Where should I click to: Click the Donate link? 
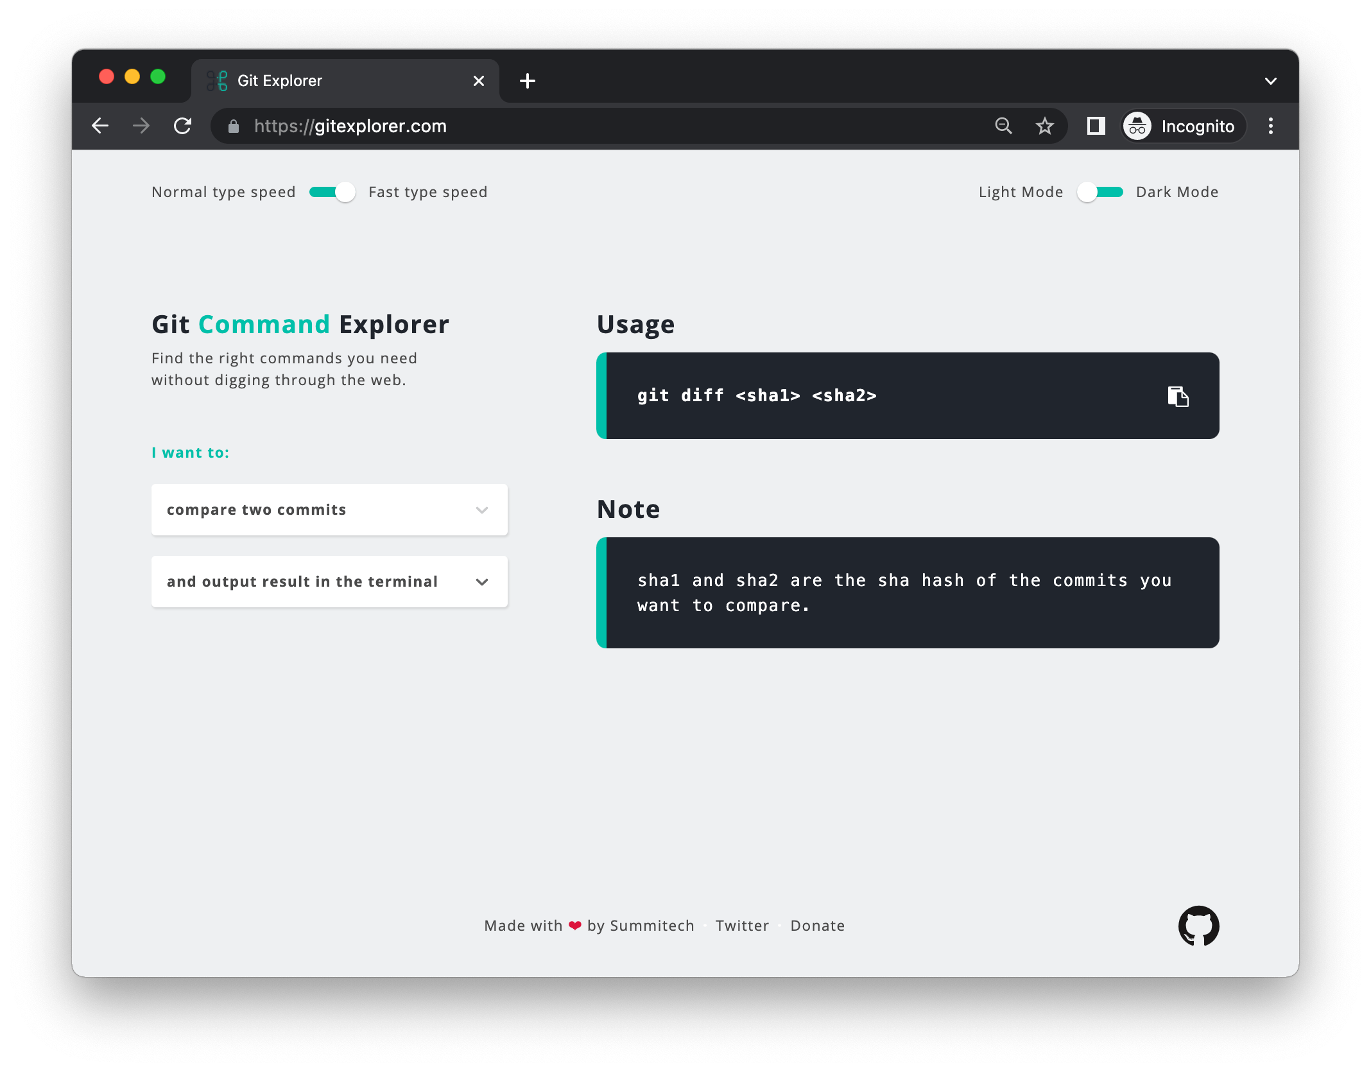point(817,926)
